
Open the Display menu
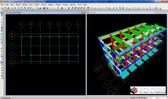click(x=58, y=5)
